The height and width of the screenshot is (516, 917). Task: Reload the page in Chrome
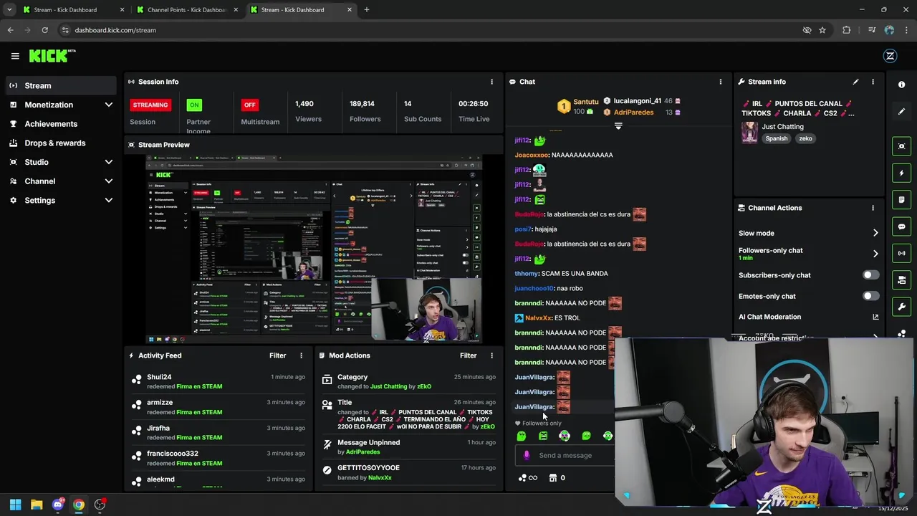pos(44,30)
